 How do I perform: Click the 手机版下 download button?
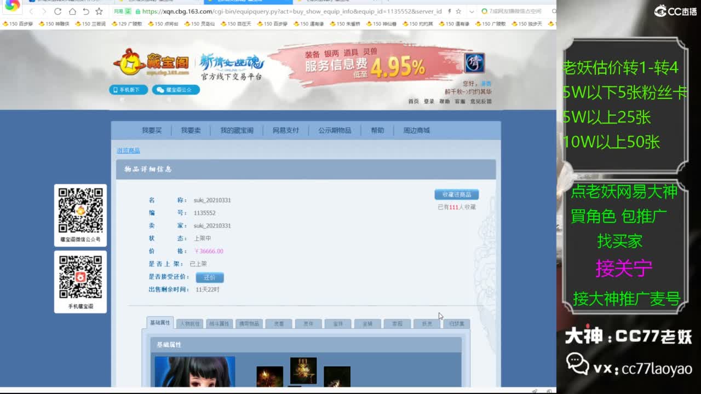pyautogui.click(x=128, y=90)
